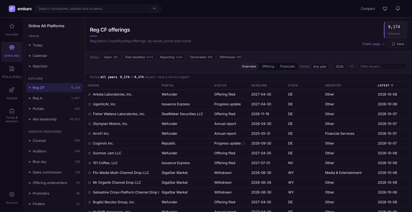This screenshot has width=412, height=212.
Task: Select the Summer Jam LLC issuer name
Action: (107, 153)
